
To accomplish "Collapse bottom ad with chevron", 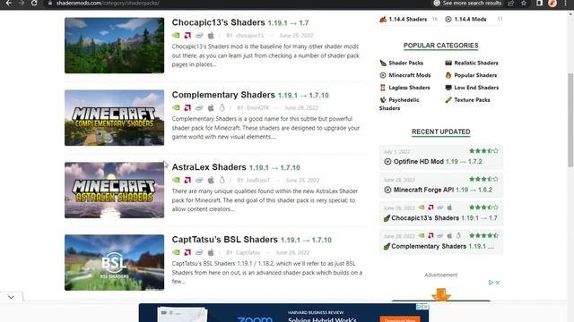I will pyautogui.click(x=12, y=297).
